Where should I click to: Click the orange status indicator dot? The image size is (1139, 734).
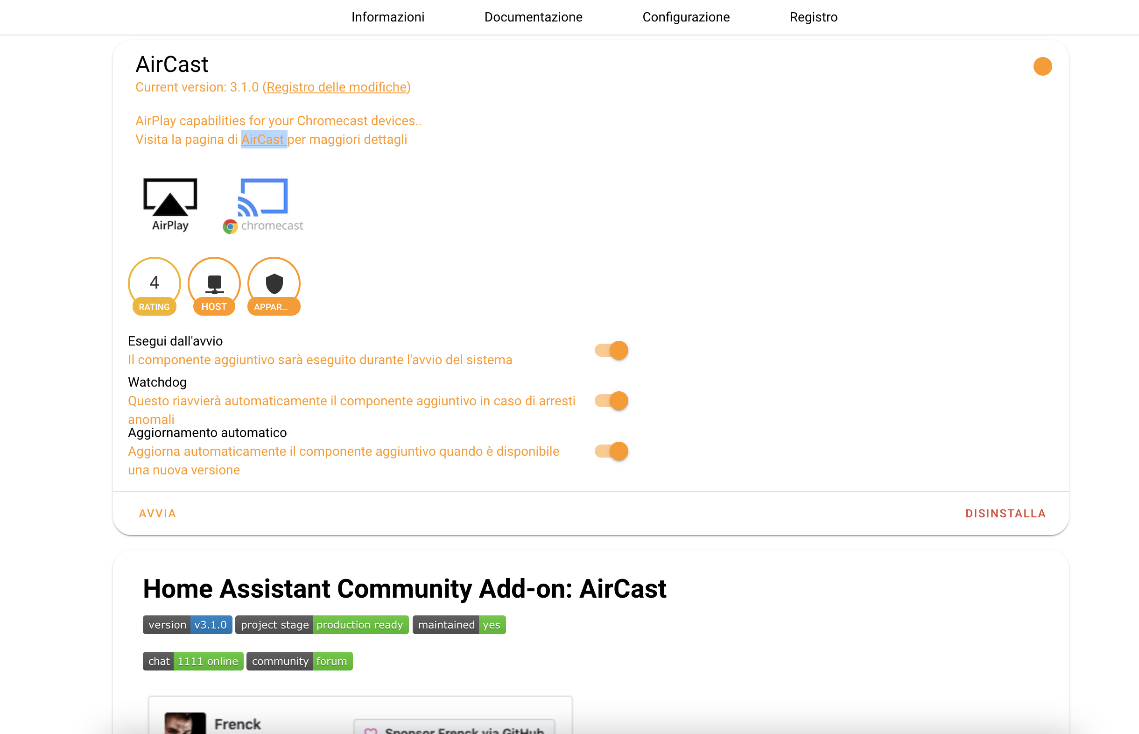[1042, 66]
